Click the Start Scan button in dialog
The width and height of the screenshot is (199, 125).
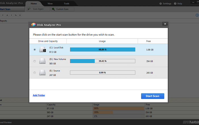tap(153, 96)
